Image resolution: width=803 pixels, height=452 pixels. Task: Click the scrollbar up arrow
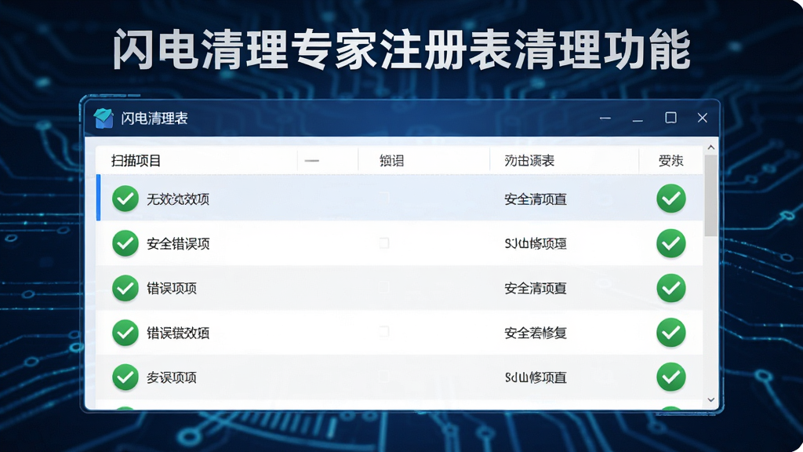point(710,148)
